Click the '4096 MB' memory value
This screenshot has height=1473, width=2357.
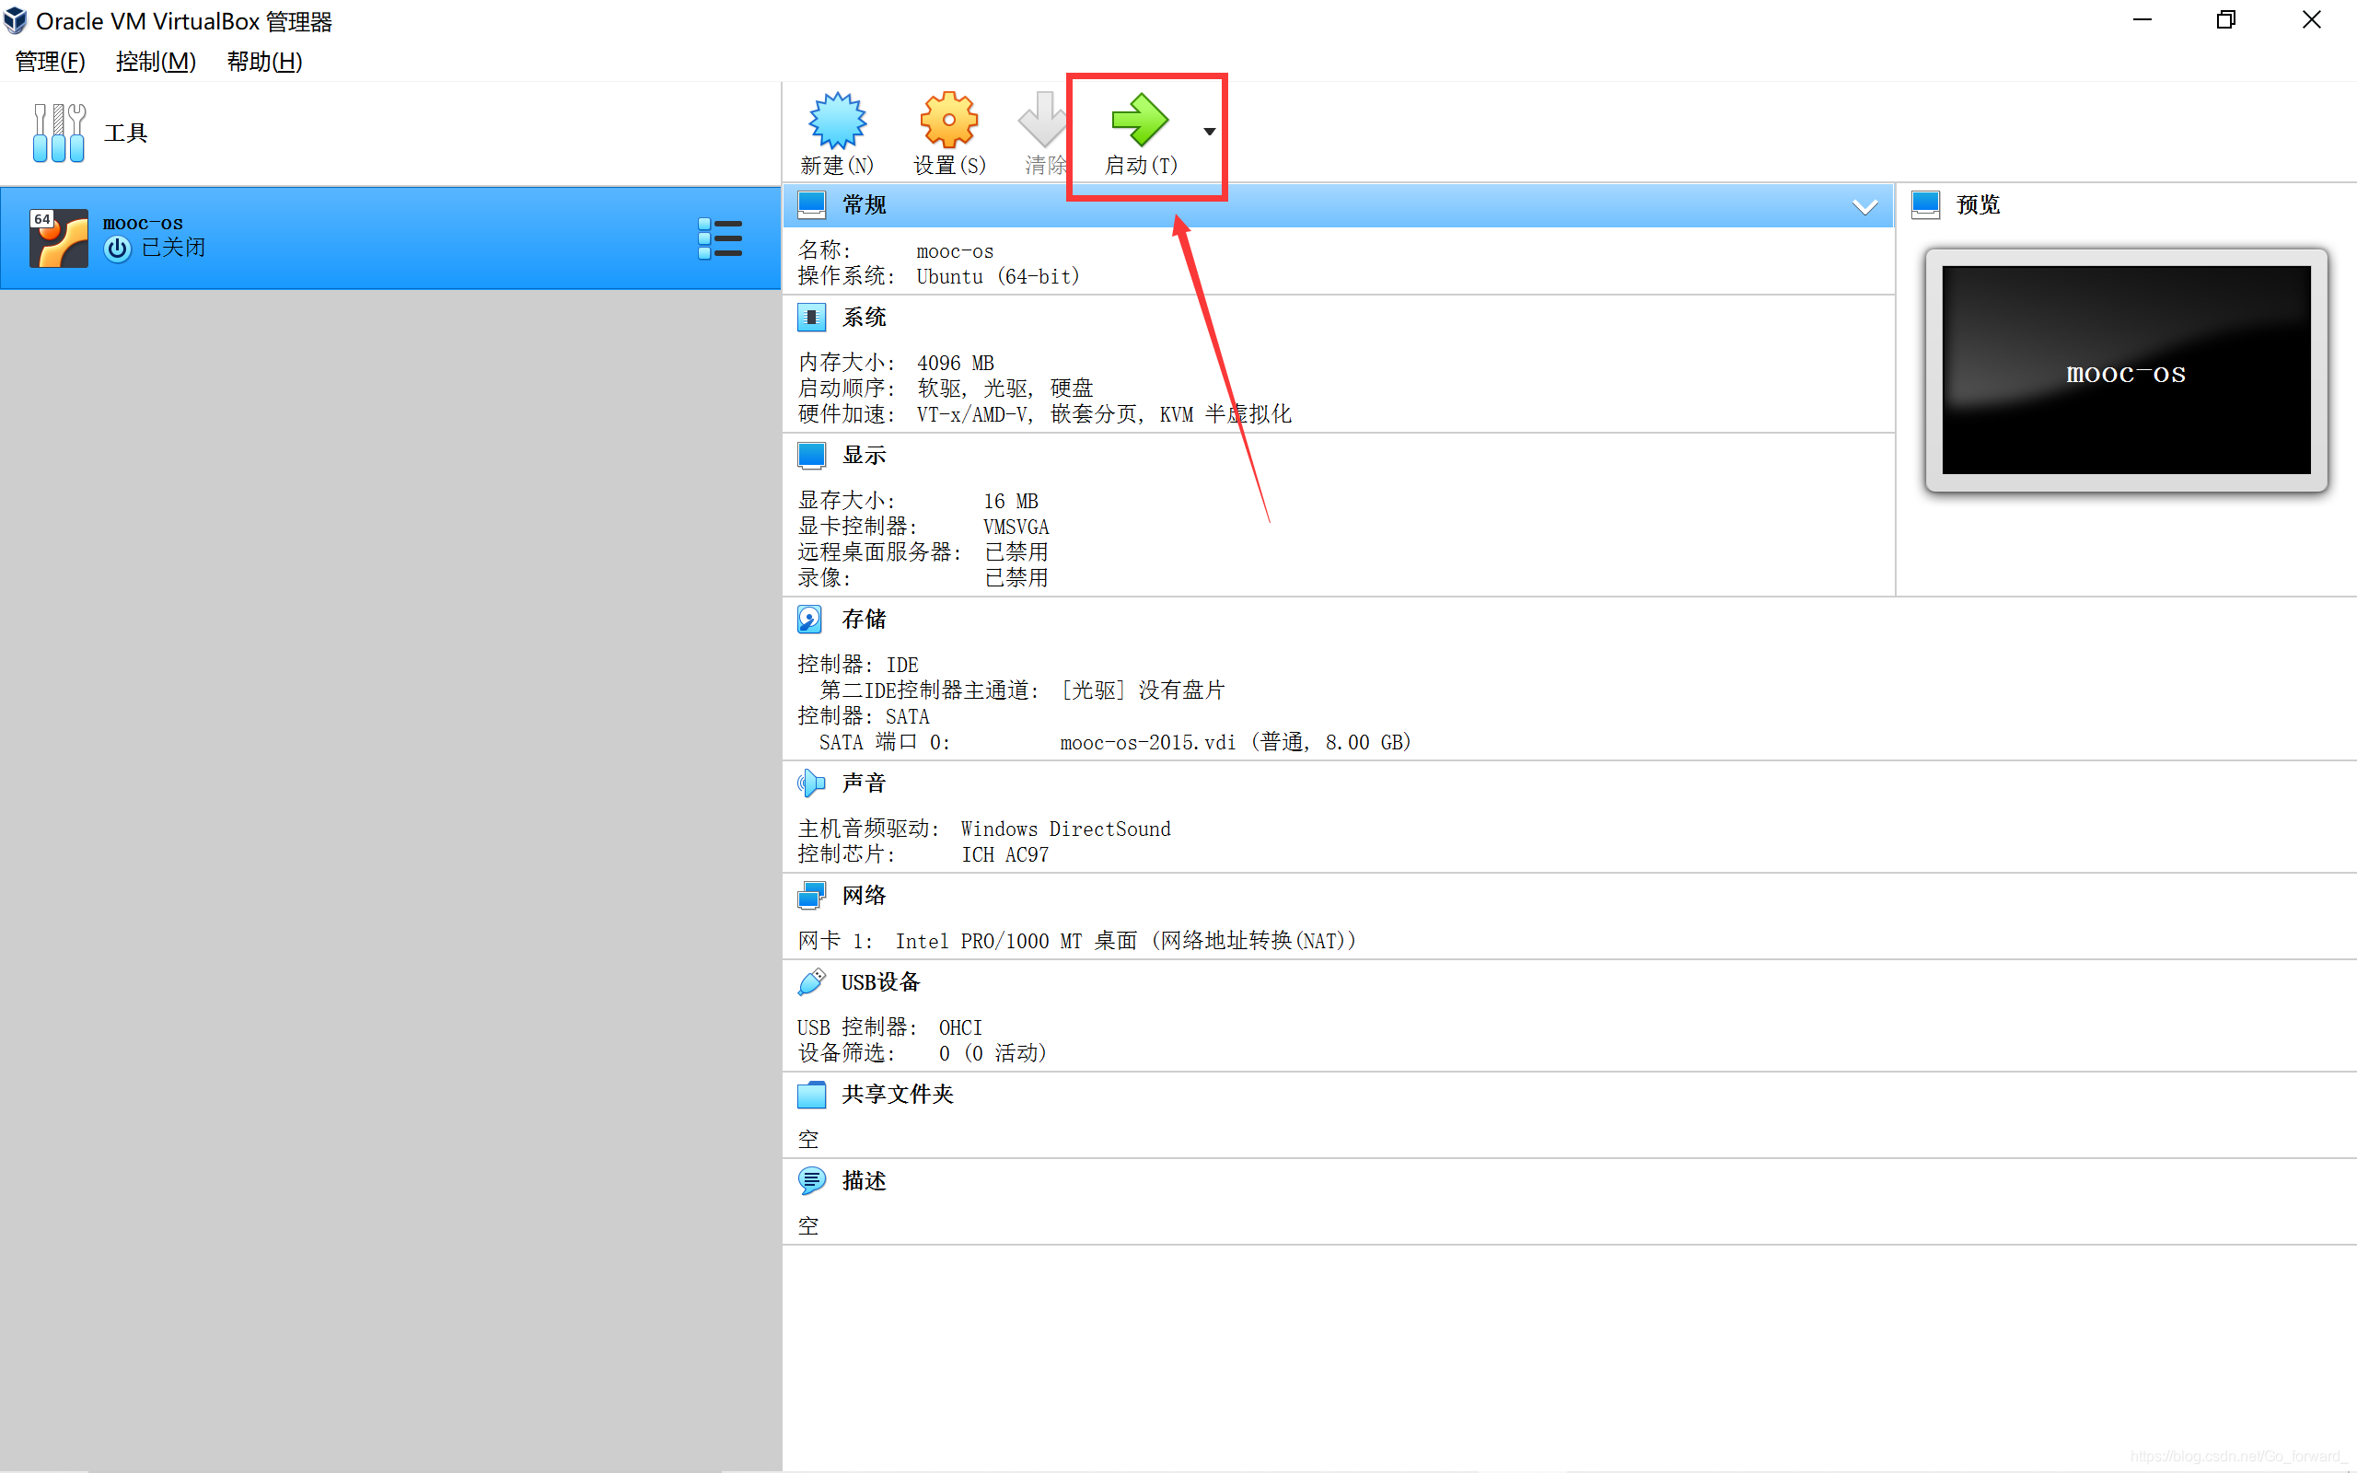[955, 364]
